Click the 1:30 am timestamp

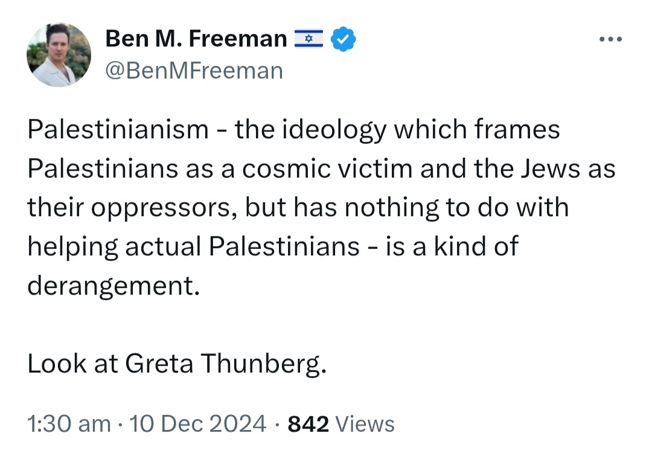pos(69,424)
